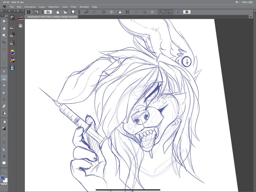Select the Decoration sparkle tool

tap(4, 99)
